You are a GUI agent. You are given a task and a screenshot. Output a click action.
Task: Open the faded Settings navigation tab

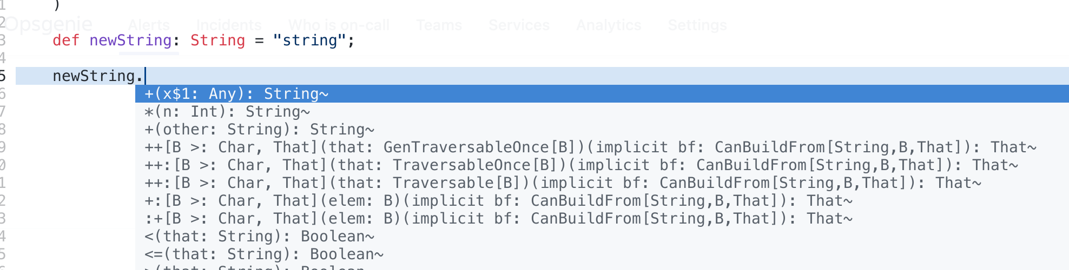pyautogui.click(x=697, y=25)
